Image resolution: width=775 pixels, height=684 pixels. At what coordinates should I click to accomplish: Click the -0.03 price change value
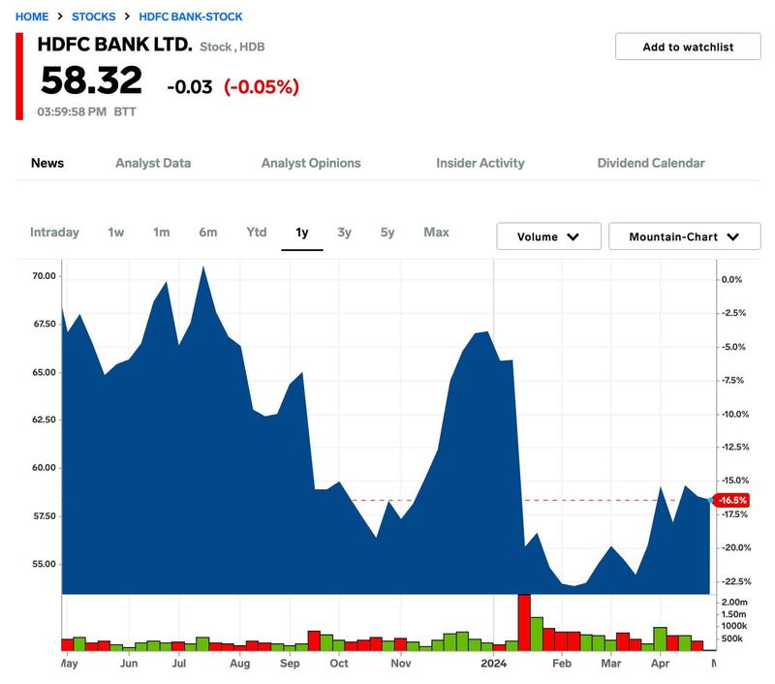(189, 87)
